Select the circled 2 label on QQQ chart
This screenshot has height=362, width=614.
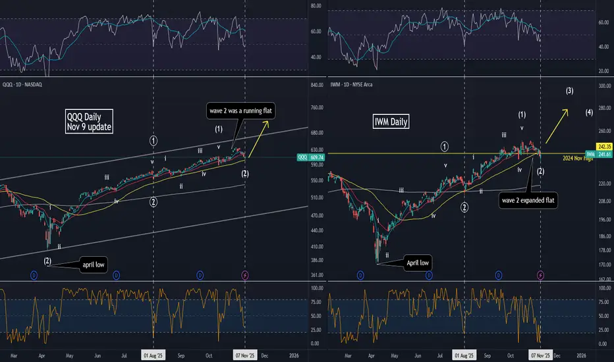[153, 202]
